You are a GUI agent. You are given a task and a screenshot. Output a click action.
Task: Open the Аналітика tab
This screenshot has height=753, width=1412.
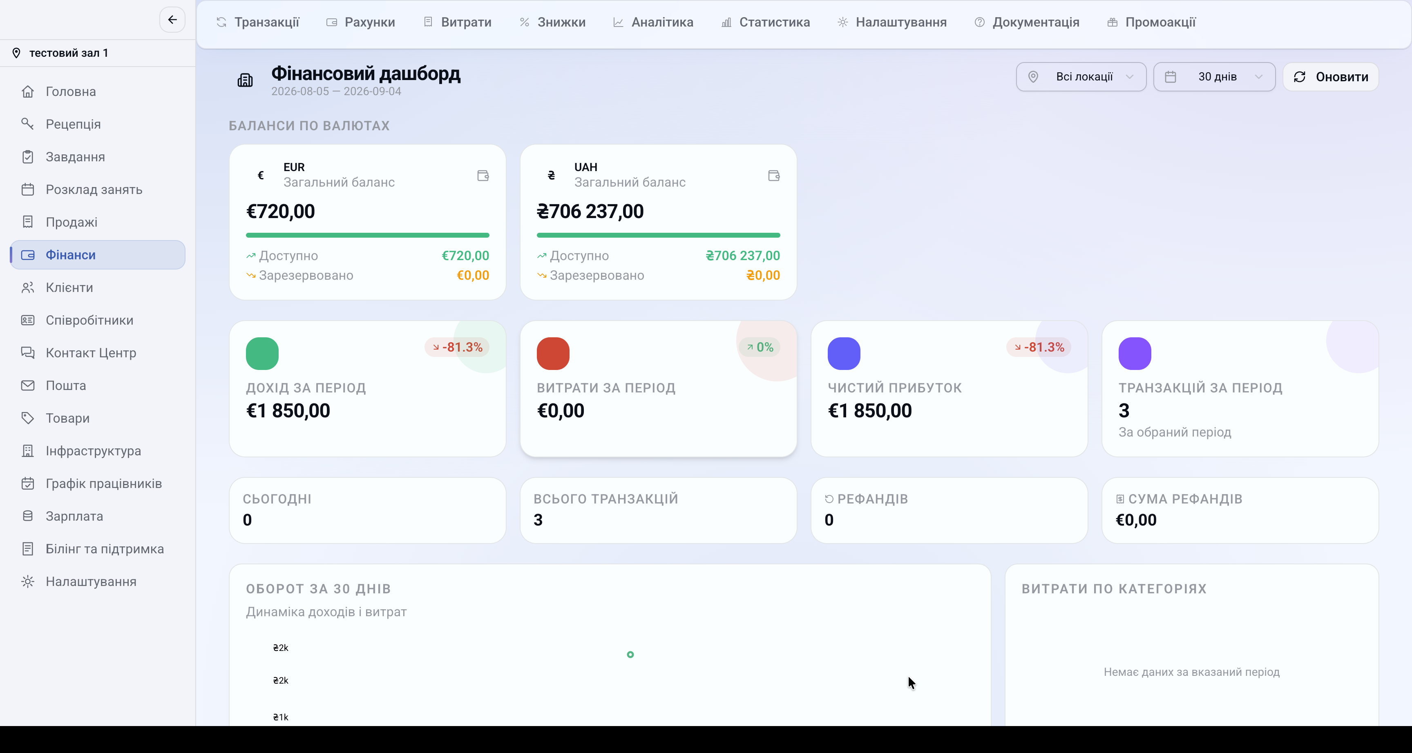[653, 22]
